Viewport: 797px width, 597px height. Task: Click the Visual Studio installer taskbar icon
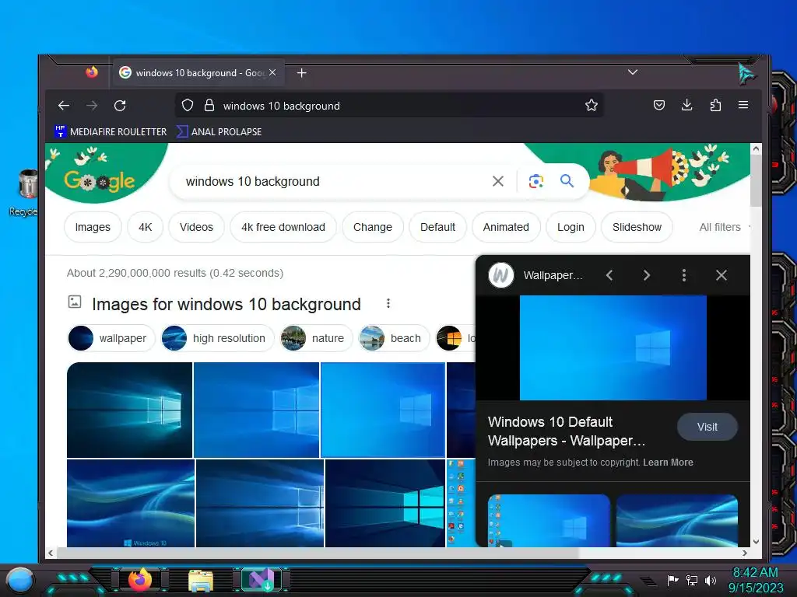(x=261, y=580)
